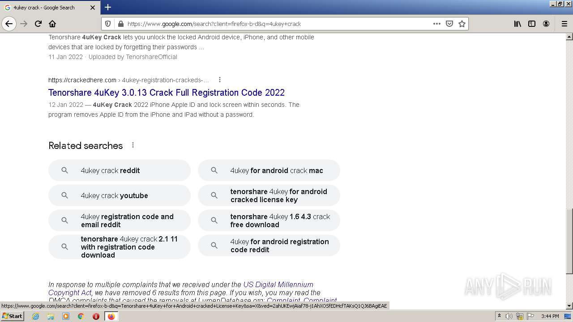Open the Firefox hamburger menu
The height and width of the screenshot is (322, 573).
(x=564, y=24)
